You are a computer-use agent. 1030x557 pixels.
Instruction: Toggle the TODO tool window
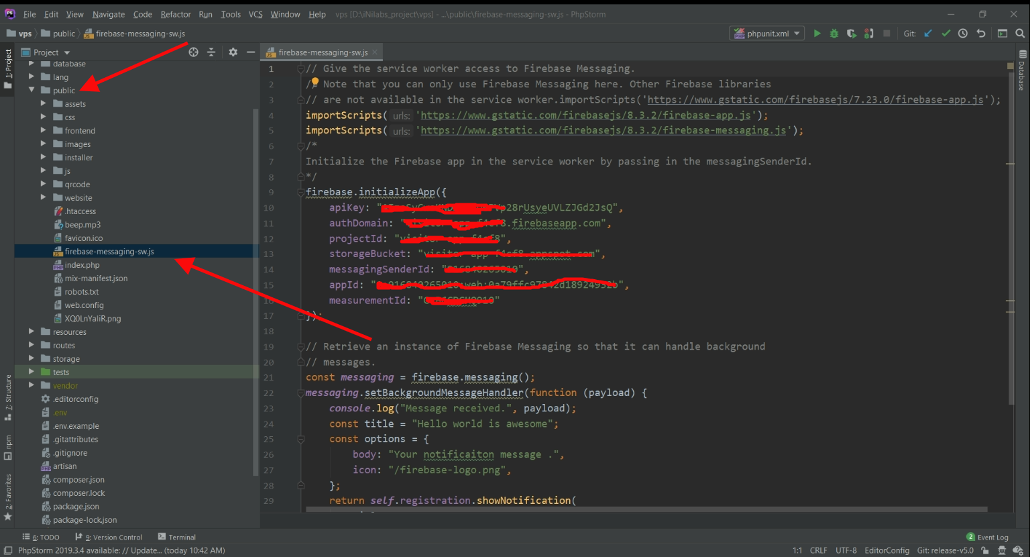tap(41, 537)
